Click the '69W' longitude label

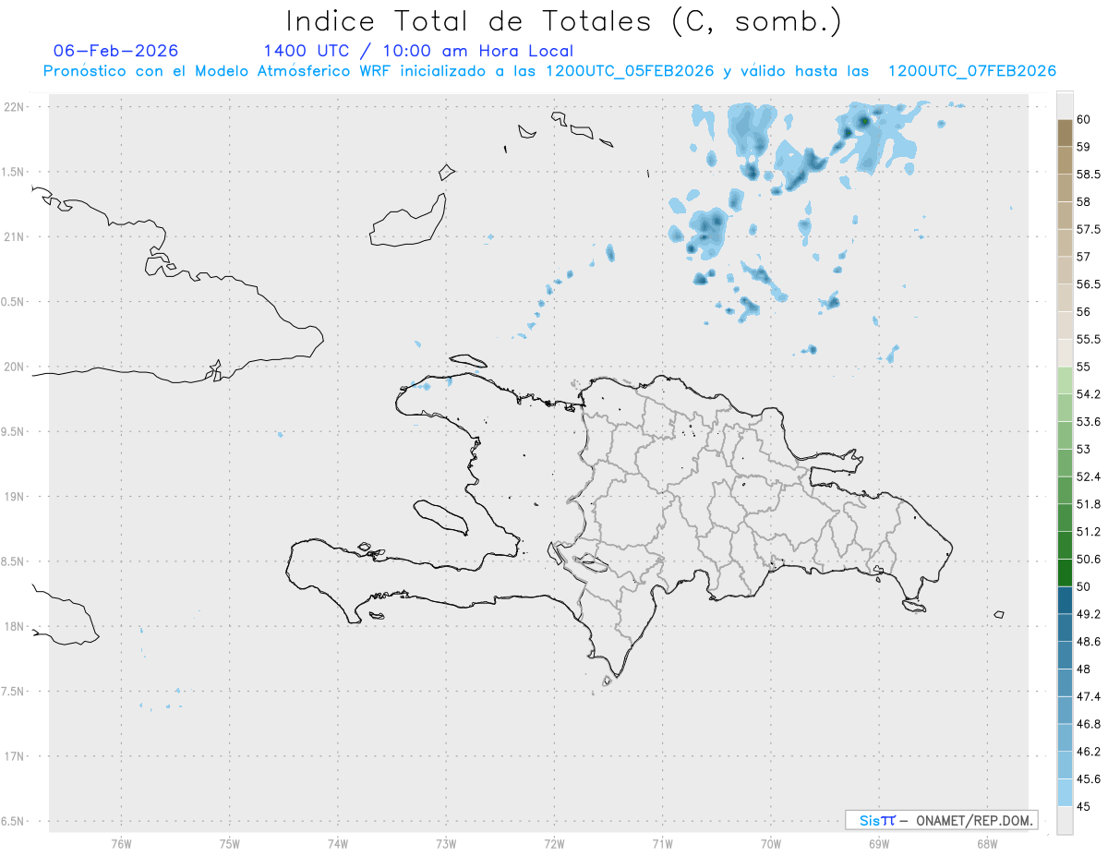pyautogui.click(x=879, y=843)
